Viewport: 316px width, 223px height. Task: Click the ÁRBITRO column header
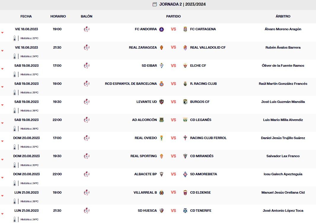click(283, 16)
